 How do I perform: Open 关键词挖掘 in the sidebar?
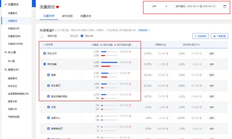(x=14, y=117)
